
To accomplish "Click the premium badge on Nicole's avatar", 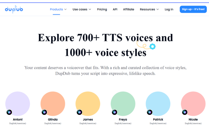I will click(185, 112).
